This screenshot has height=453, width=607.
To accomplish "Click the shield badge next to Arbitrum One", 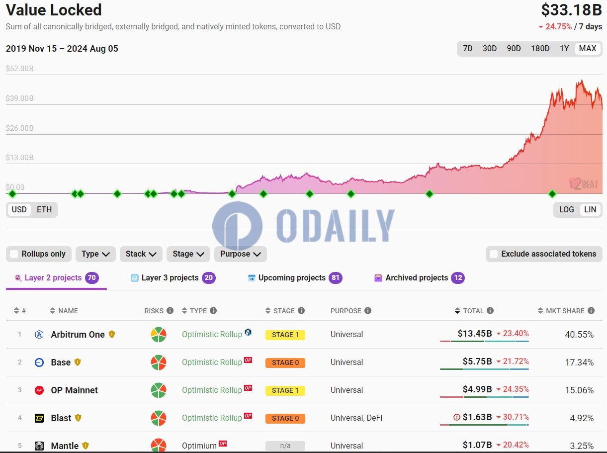I will 112,334.
